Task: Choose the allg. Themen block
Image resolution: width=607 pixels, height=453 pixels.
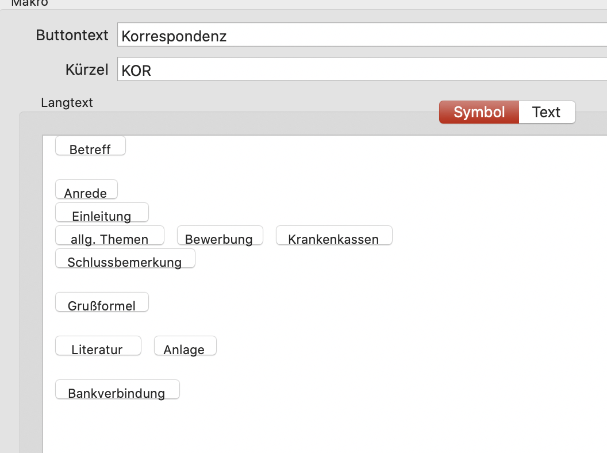Action: tap(110, 236)
